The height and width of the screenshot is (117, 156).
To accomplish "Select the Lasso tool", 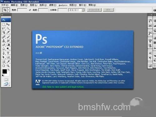I will pyautogui.click(x=4, y=28).
